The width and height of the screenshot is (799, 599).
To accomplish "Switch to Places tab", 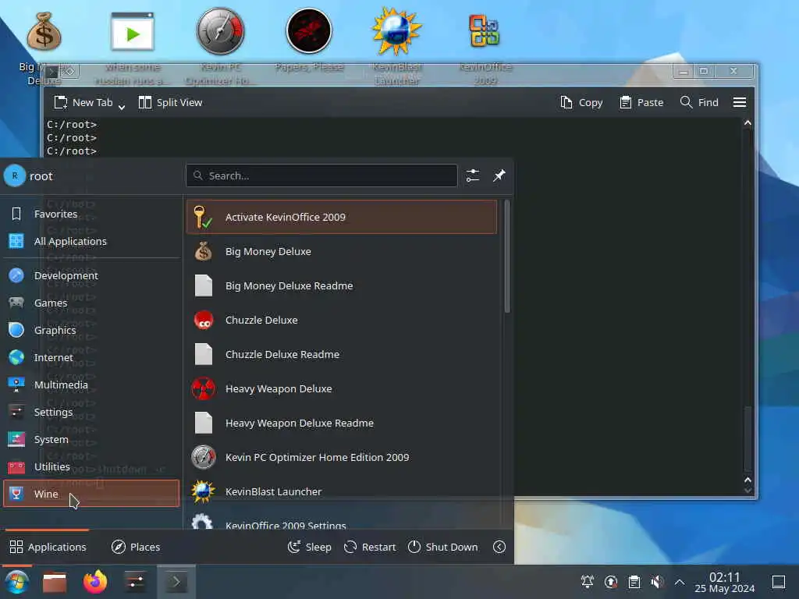I will [x=136, y=547].
